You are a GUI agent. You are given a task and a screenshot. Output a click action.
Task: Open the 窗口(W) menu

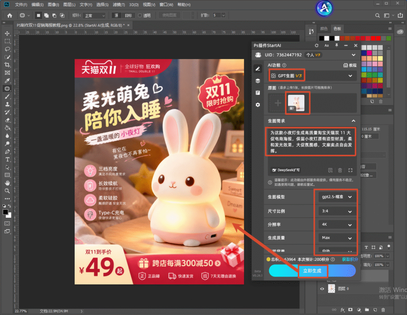pos(167,5)
